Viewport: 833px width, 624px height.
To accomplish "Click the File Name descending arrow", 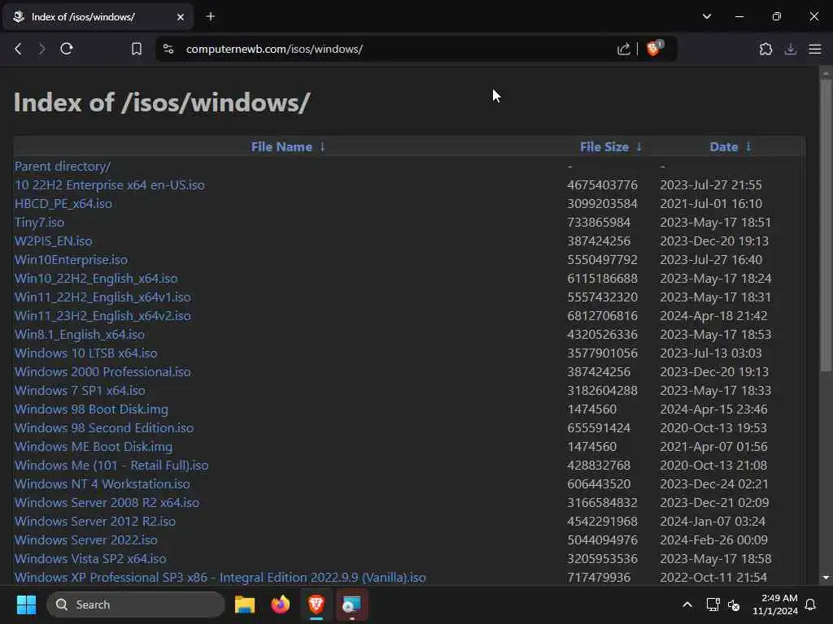I will pyautogui.click(x=322, y=147).
